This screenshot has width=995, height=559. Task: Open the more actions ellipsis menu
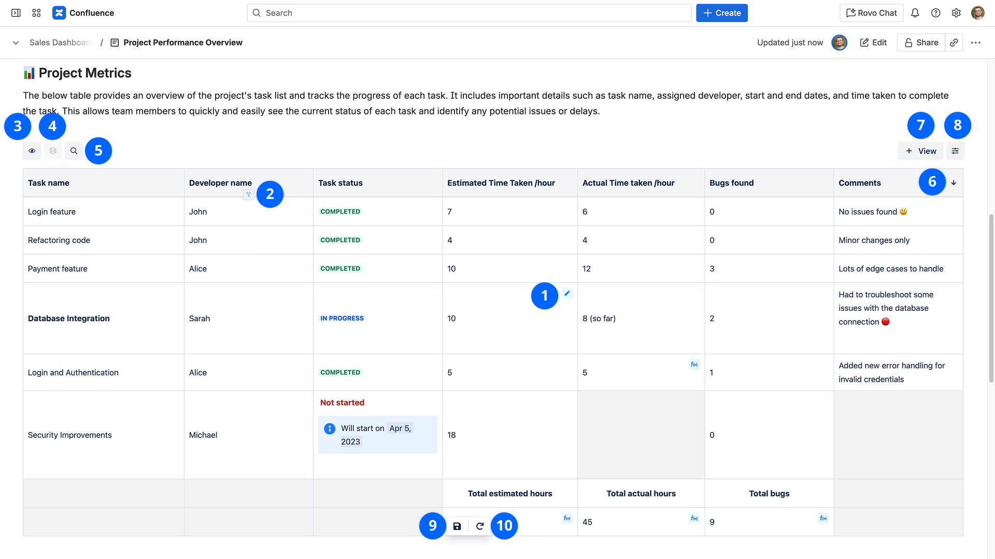[x=976, y=42]
